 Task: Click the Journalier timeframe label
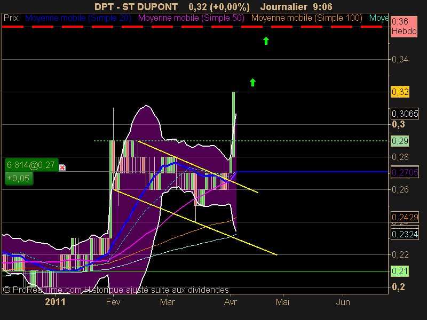[284, 6]
